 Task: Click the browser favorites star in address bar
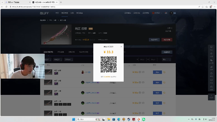pos(203,7)
